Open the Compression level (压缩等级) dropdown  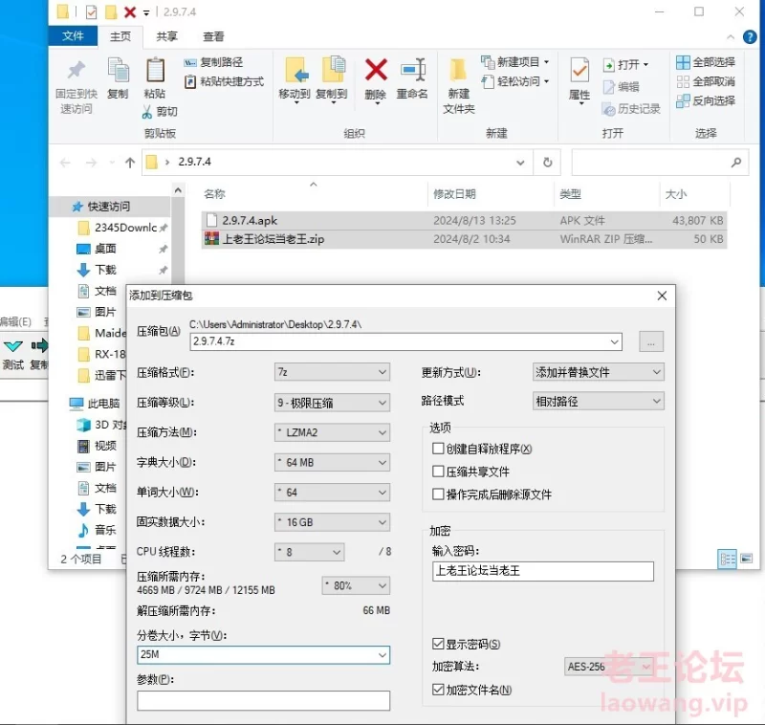[332, 403]
